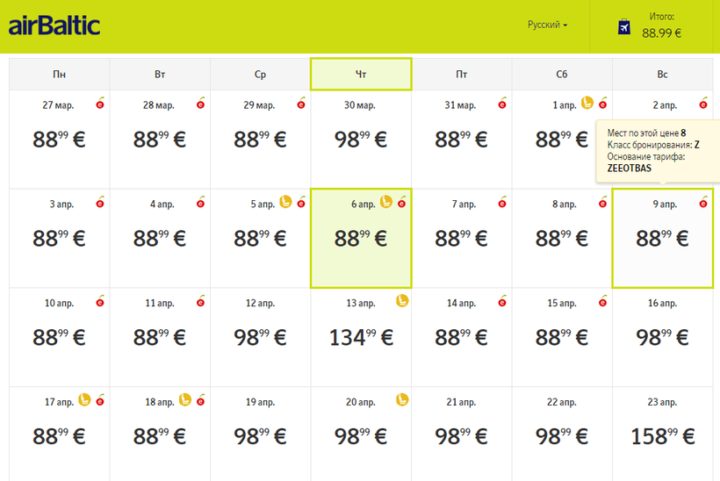720x481 pixels.
Task: Click the red cherry icon on 27 мар.
Action: 99,104
